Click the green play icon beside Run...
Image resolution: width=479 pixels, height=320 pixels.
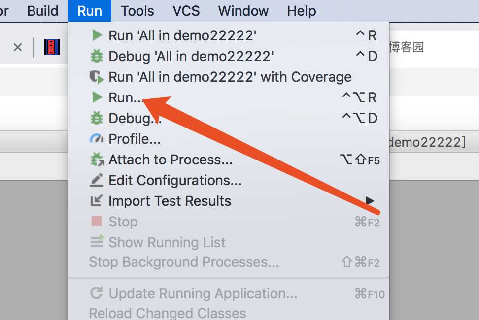click(97, 97)
